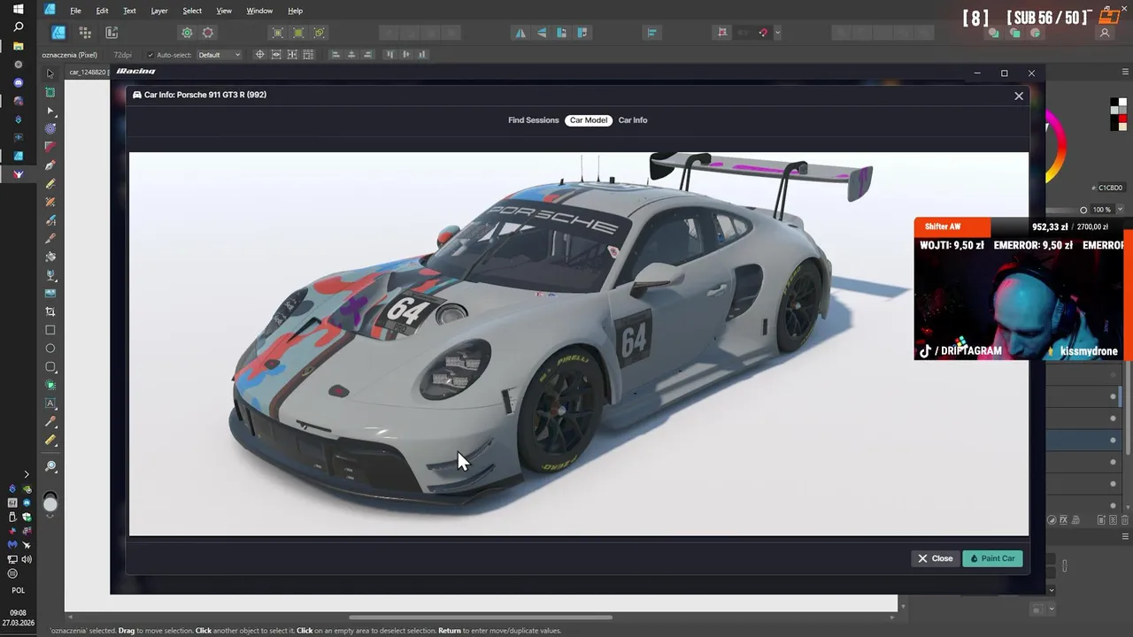Open Windows taskbar search
The width and height of the screenshot is (1133, 637).
tap(18, 27)
